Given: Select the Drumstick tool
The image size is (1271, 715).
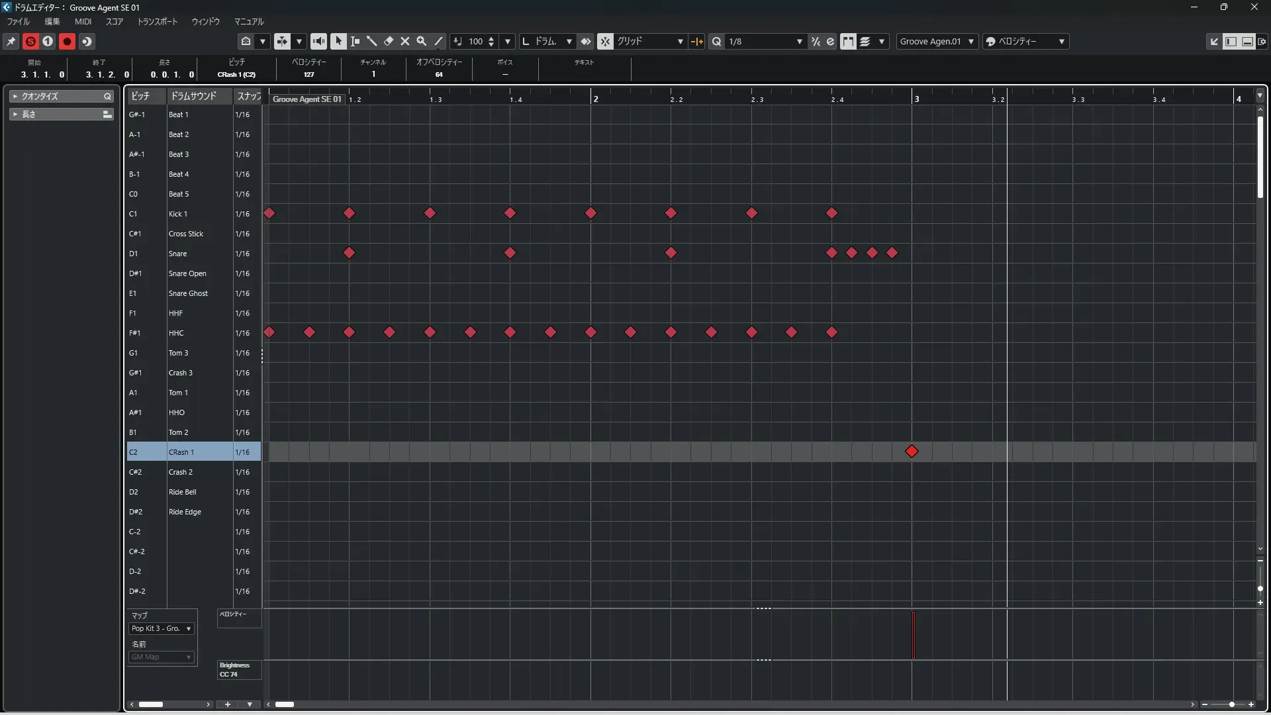Looking at the screenshot, I should point(371,41).
